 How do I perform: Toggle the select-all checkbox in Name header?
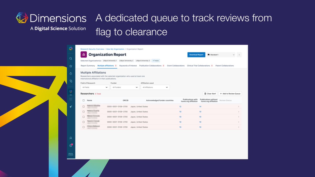click(83, 100)
